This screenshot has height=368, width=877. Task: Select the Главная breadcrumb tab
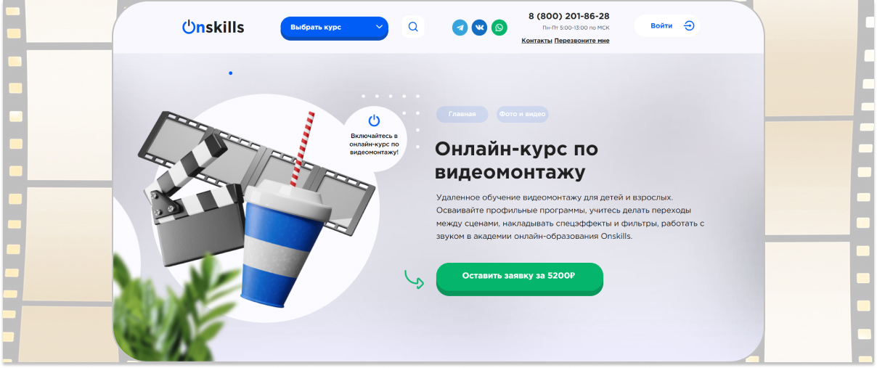(462, 115)
